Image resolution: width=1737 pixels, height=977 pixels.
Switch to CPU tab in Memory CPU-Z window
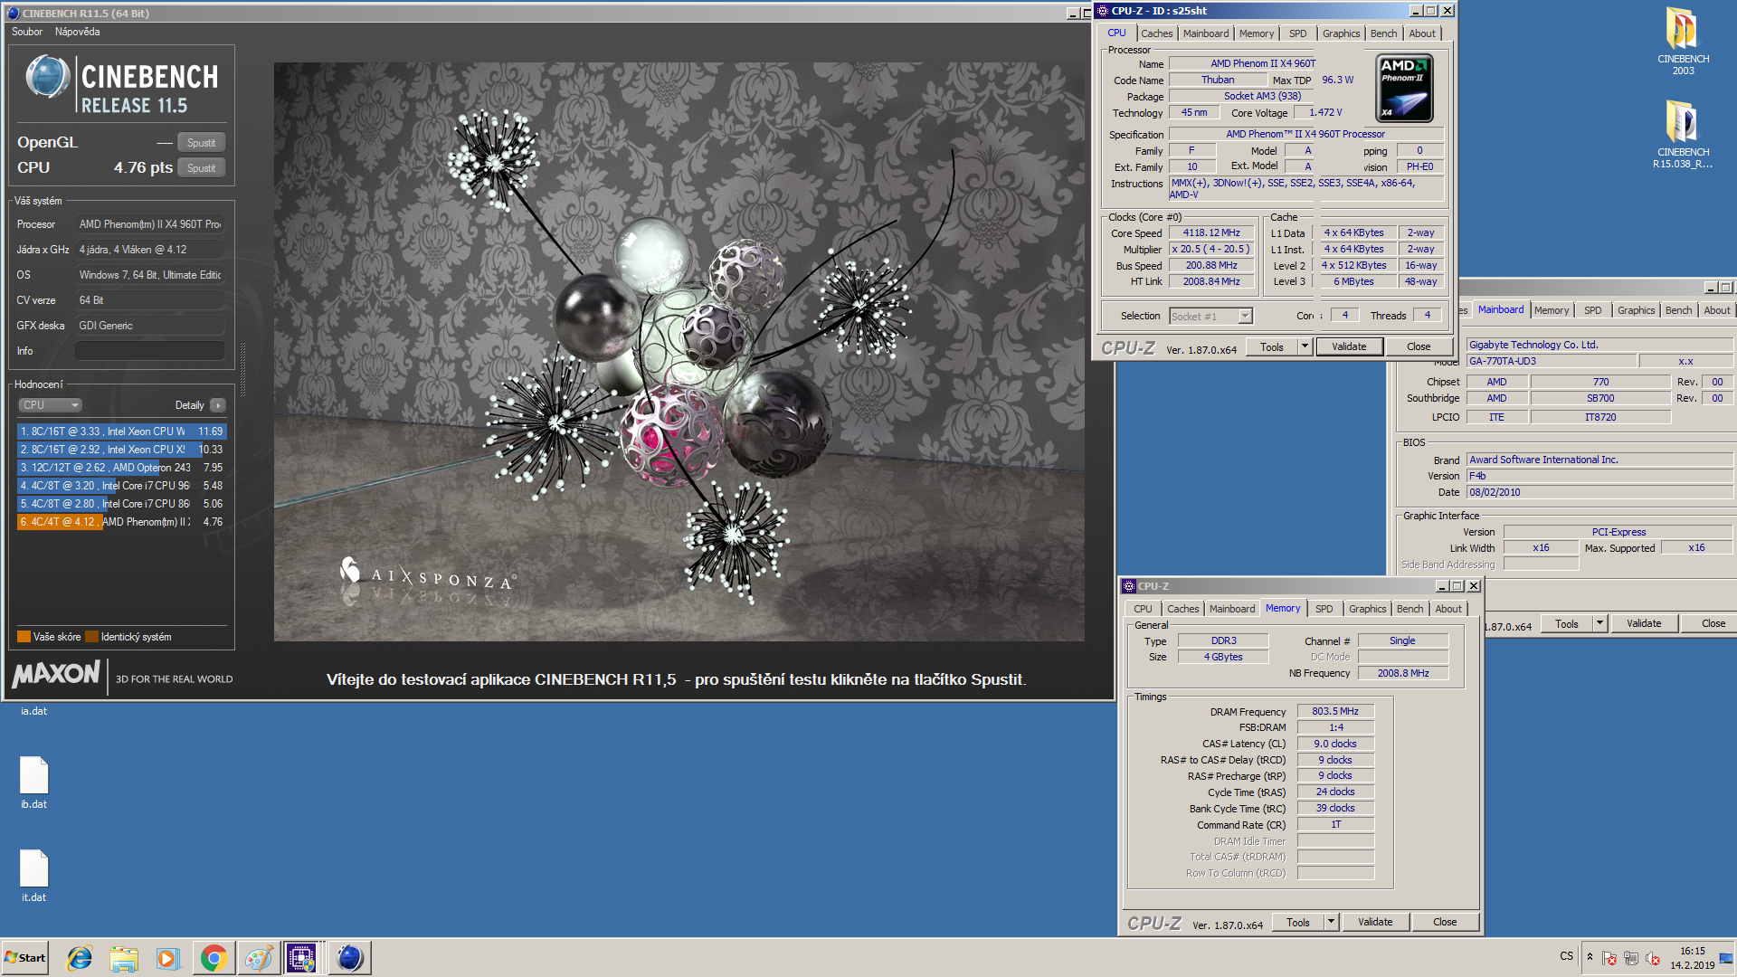click(x=1143, y=609)
